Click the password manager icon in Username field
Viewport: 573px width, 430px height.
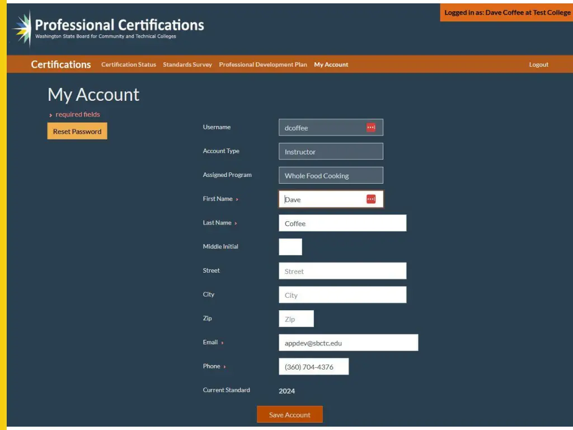371,127
